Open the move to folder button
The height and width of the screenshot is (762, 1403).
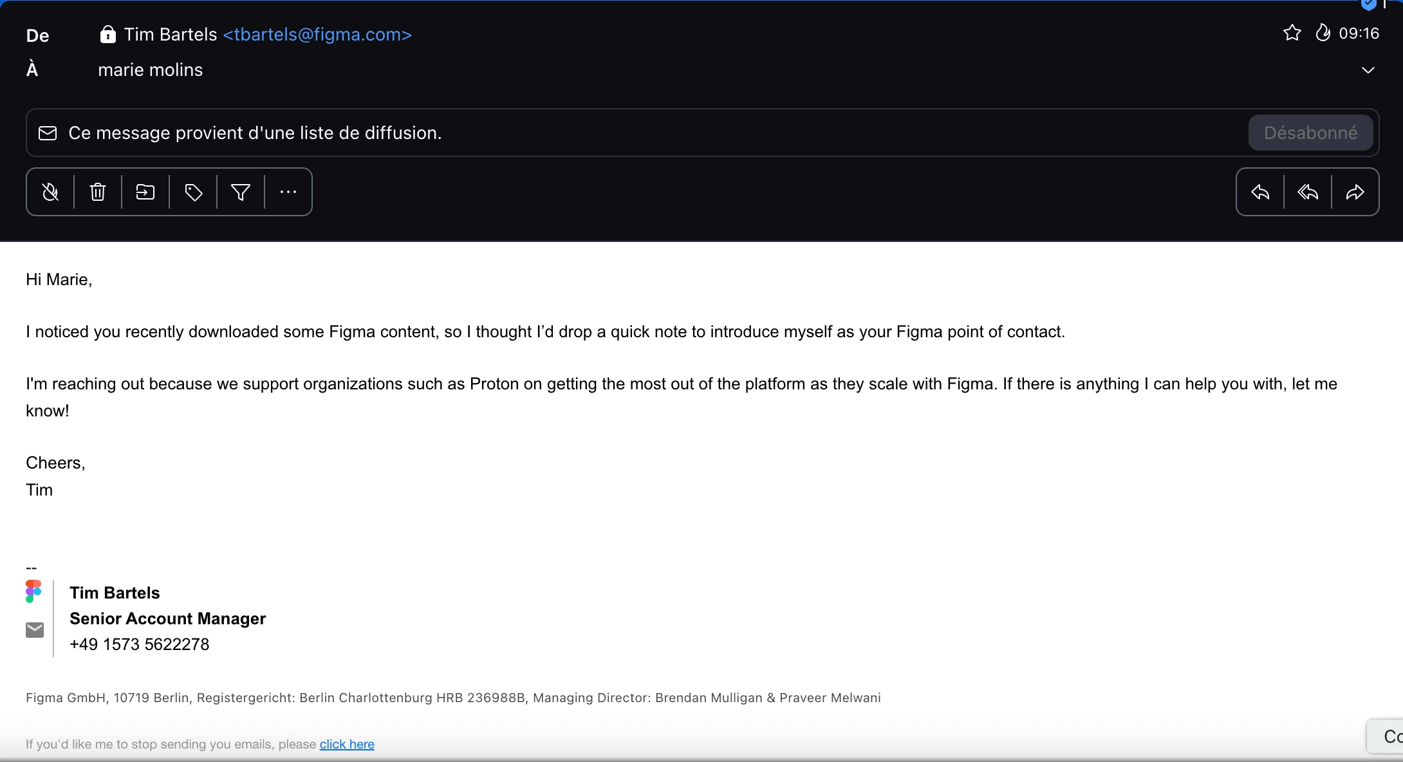(x=145, y=192)
